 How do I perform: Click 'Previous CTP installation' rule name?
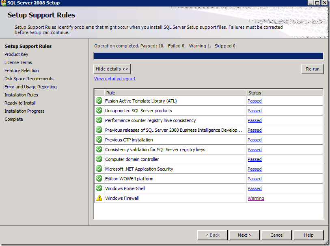129,140
